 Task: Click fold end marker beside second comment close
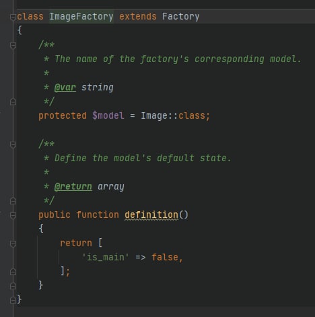coord(13,201)
